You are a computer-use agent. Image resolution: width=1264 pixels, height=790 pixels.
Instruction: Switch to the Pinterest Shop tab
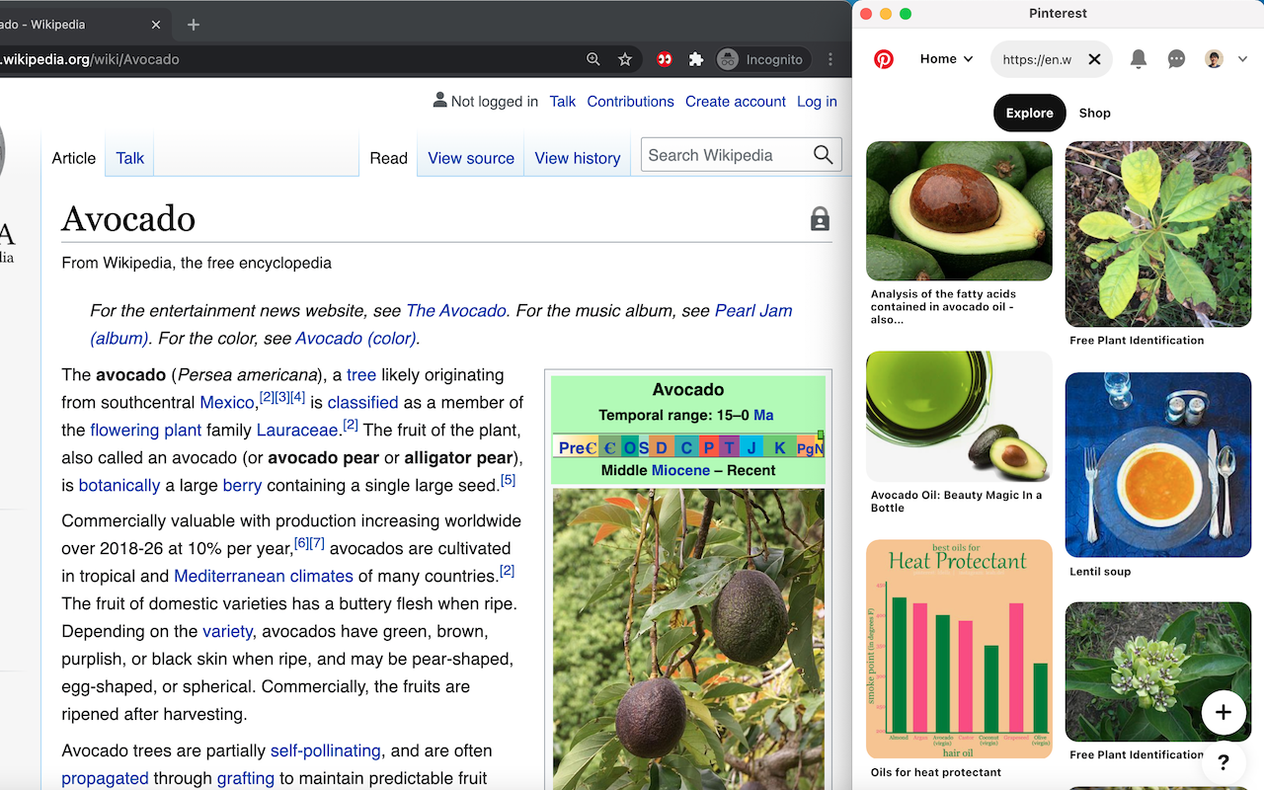click(1095, 113)
